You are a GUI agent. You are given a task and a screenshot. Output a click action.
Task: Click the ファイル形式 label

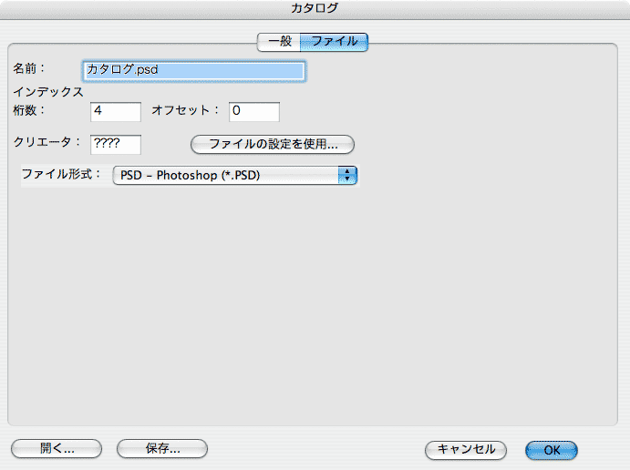(x=61, y=174)
